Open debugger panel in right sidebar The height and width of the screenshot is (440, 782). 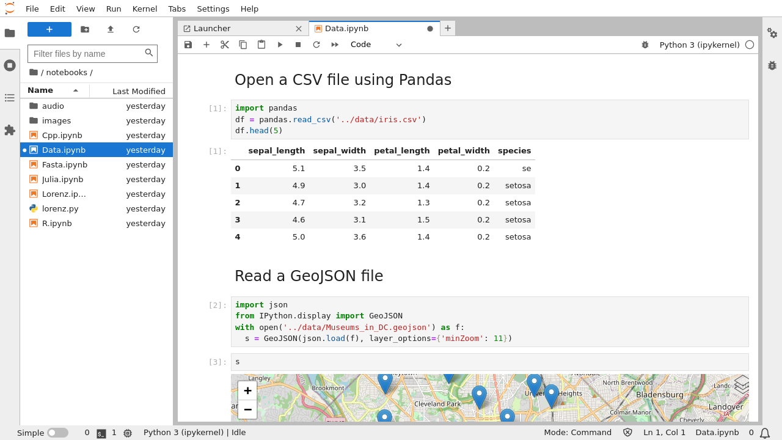pyautogui.click(x=772, y=65)
